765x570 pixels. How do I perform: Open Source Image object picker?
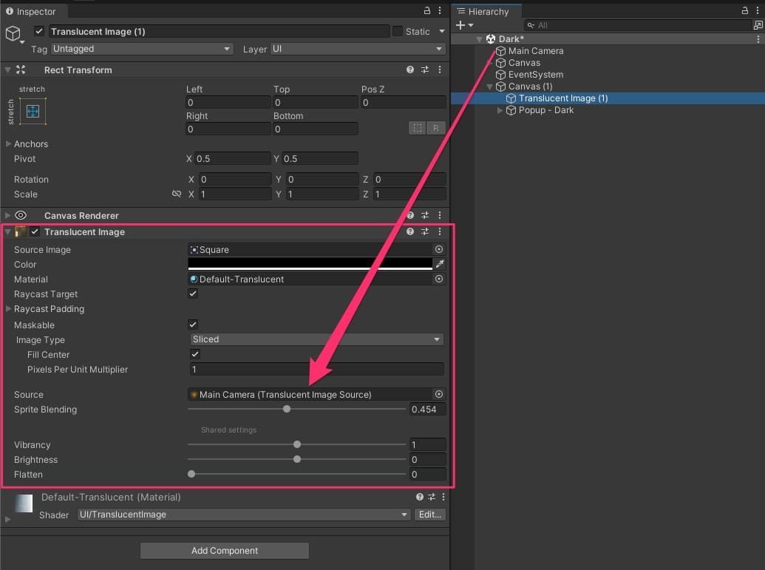pyautogui.click(x=439, y=249)
